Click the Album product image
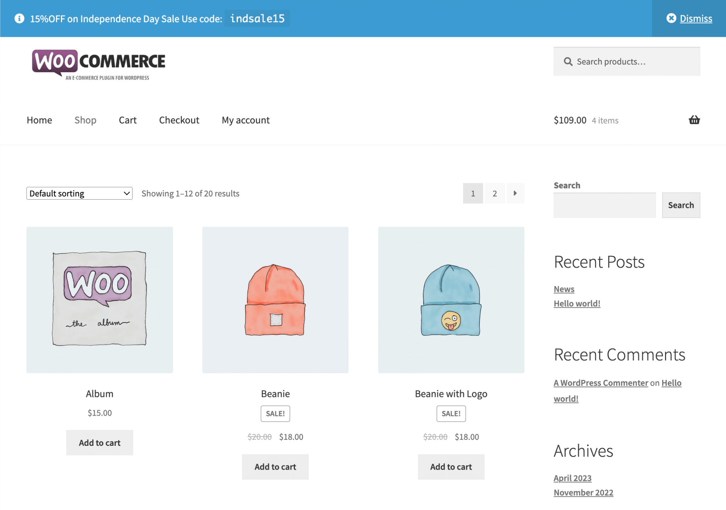The height and width of the screenshot is (510, 726). tap(100, 300)
